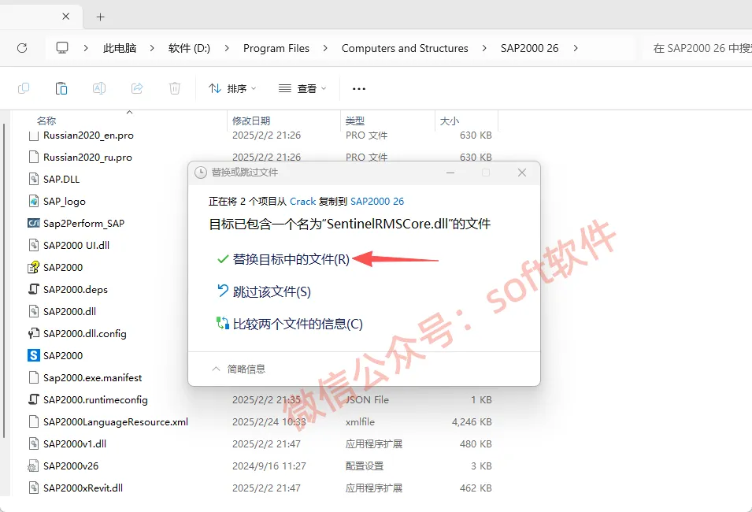Click the SAP2000.runtimeconfig file icon
The image size is (752, 512).
point(34,399)
